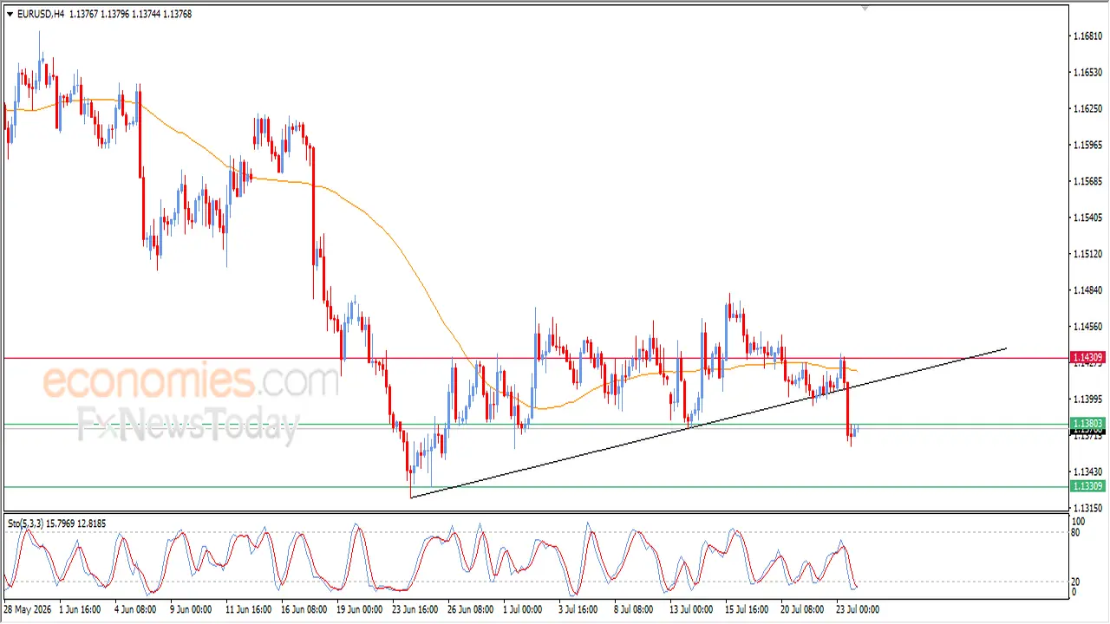The height and width of the screenshot is (624, 1110).
Task: Click the stochastic 20 level label
Action: 1078,582
